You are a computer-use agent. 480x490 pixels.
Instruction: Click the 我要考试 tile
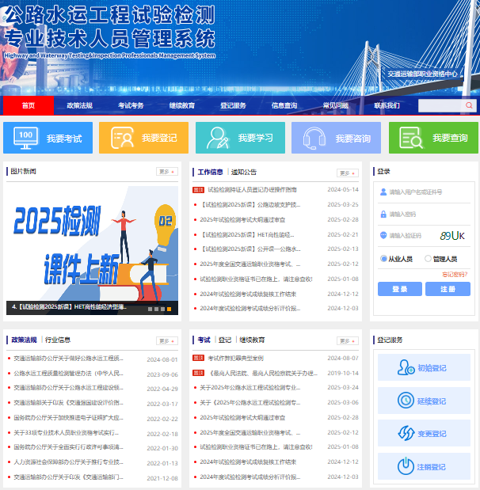click(48, 138)
